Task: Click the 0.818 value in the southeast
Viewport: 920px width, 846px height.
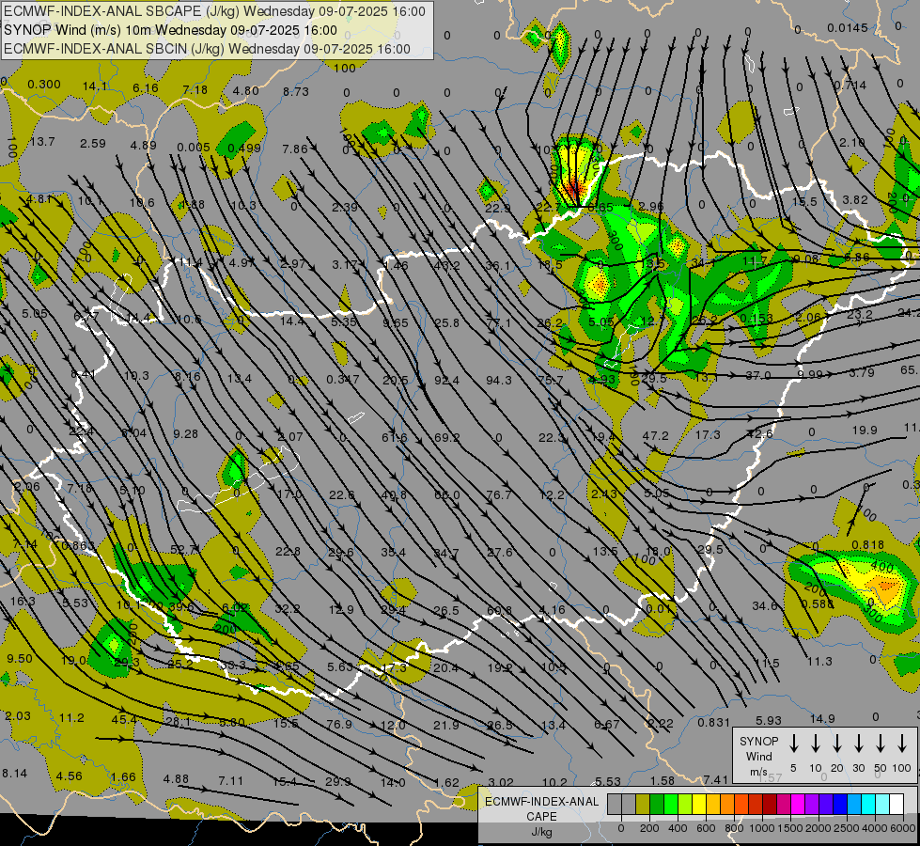Action: click(867, 545)
